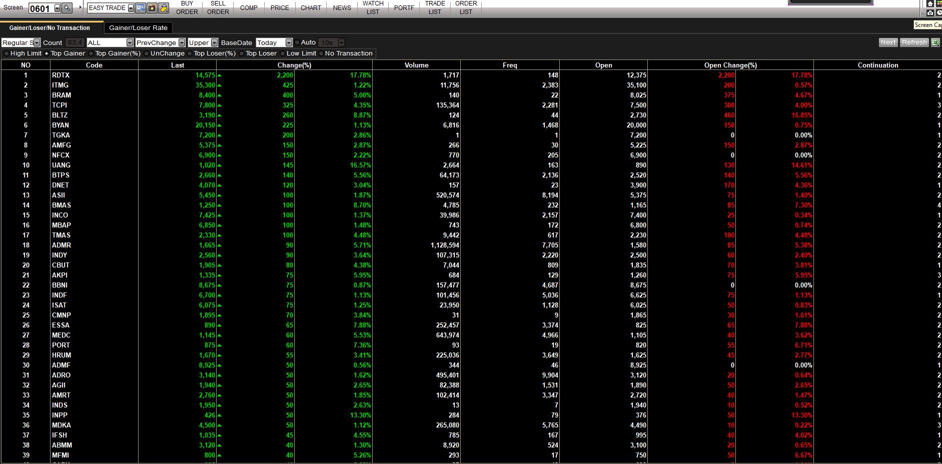Enable the Auto refresh checkbox
Screen dimensions: 942x464
(297, 42)
